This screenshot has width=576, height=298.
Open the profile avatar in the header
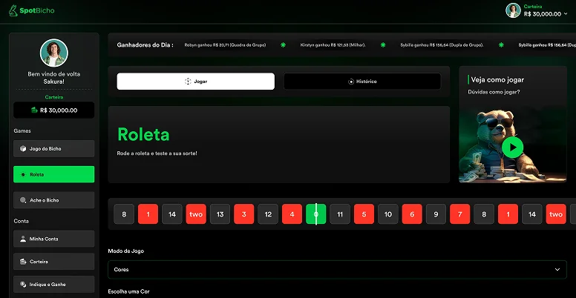(x=513, y=10)
